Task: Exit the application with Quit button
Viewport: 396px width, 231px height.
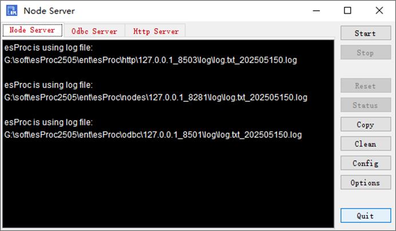Action: pos(366,216)
